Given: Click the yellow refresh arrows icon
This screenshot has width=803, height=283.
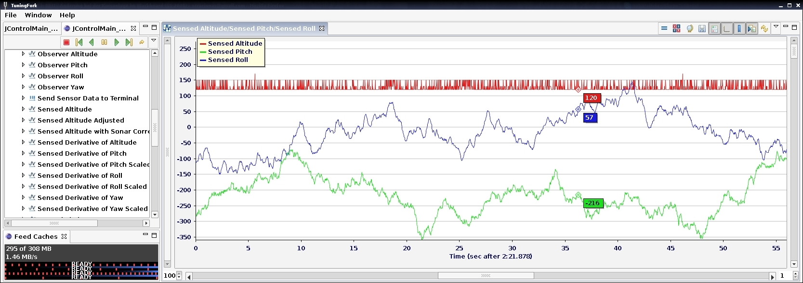Looking at the screenshot, I should 764,29.
